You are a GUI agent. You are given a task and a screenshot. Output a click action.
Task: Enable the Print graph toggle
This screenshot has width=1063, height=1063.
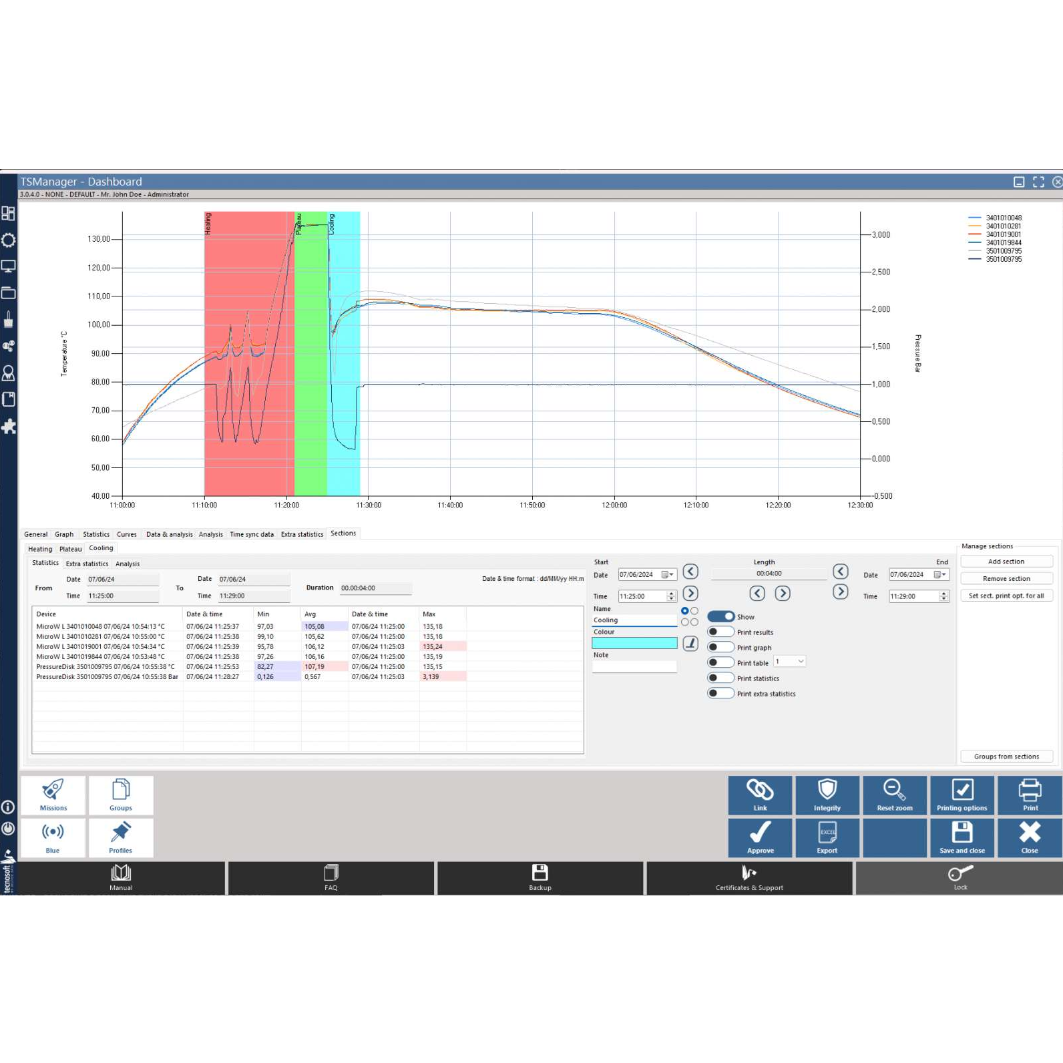click(x=720, y=647)
